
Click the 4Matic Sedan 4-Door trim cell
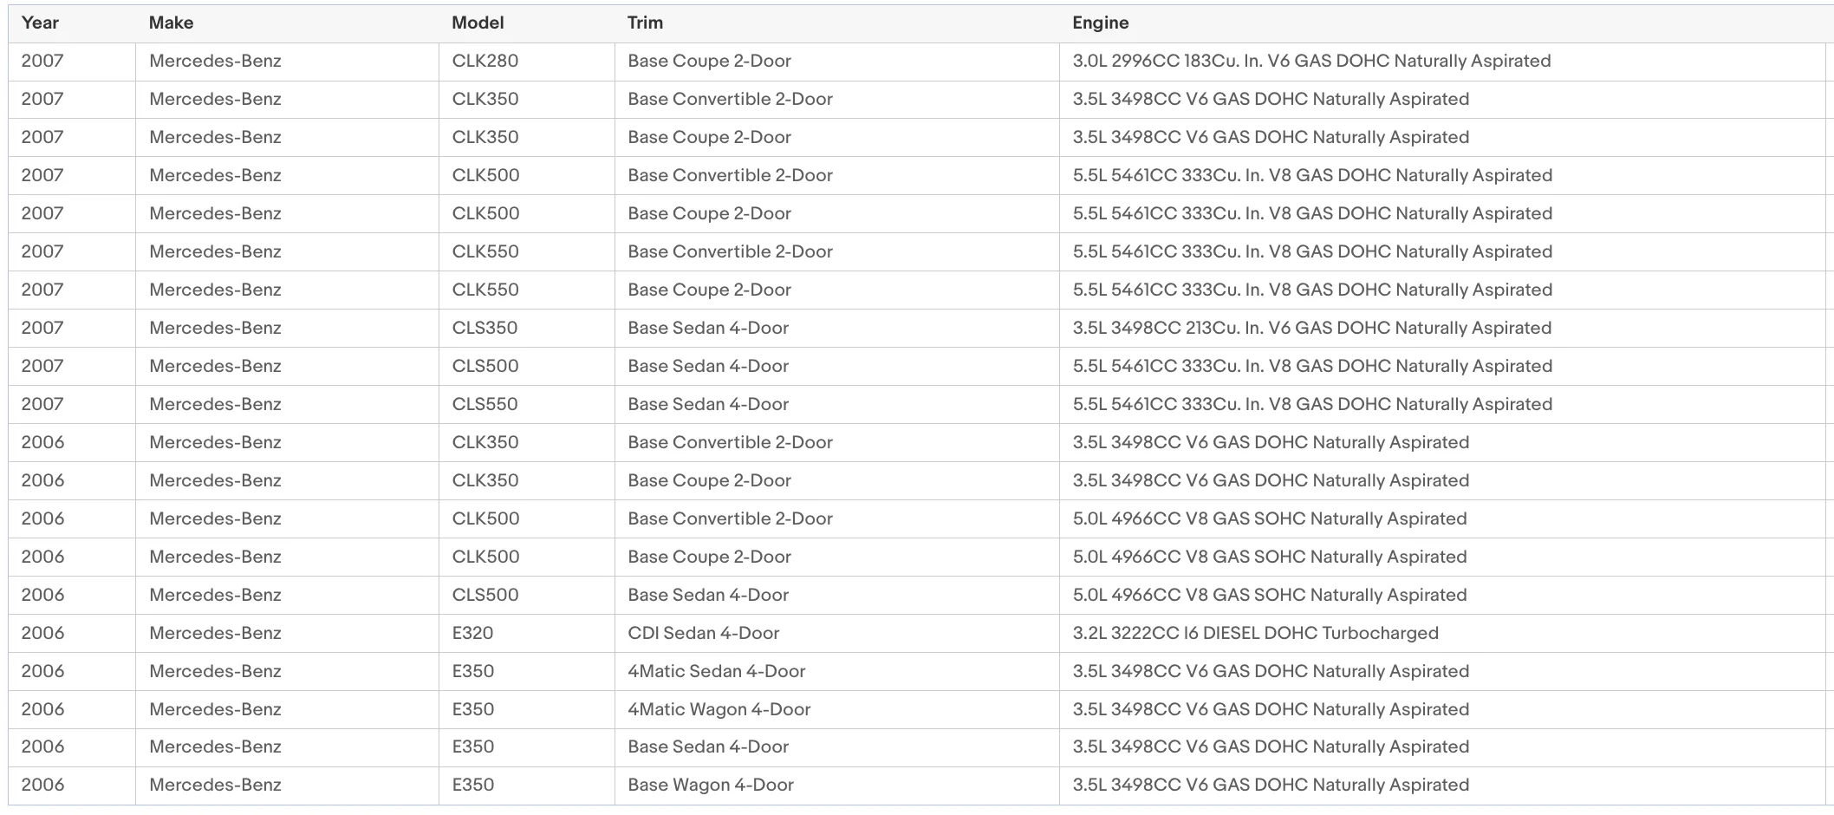pyautogui.click(x=836, y=672)
